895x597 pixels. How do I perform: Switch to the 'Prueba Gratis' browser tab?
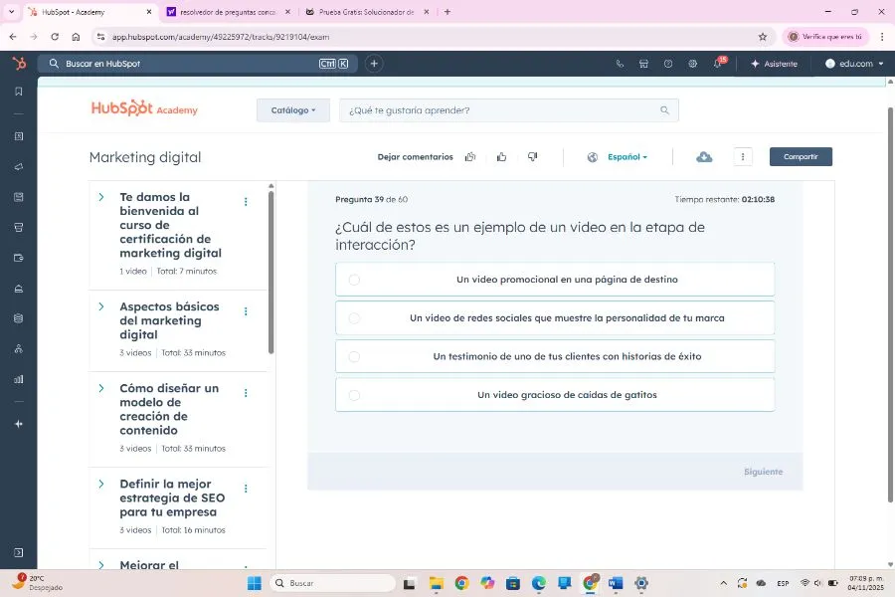[365, 12]
